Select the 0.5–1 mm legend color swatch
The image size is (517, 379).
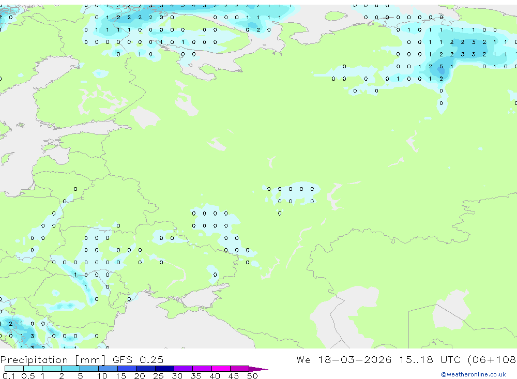point(33,369)
